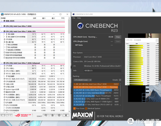Click lightning icon beside IA核心功率
Viewport: 161px width, 126px height.
click(x=4, y=84)
